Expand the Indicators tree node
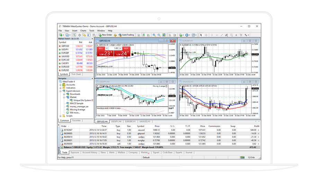 click(61, 88)
